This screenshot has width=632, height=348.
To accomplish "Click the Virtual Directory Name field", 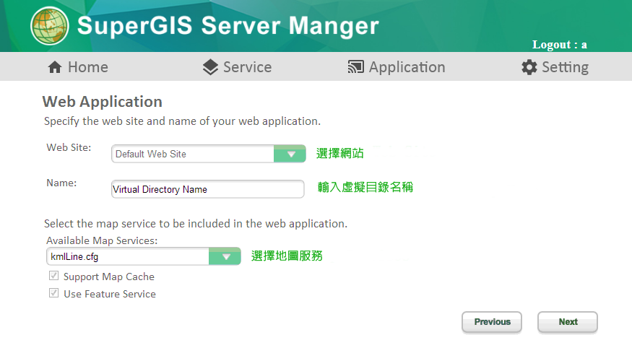I will (x=207, y=189).
